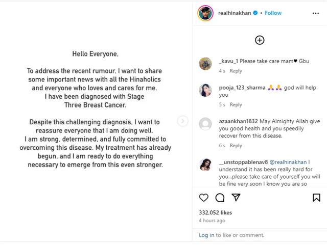Image resolution: width=327 pixels, height=245 pixels.
Task: View azaankhan1832 profile avatar
Action: 205,124
